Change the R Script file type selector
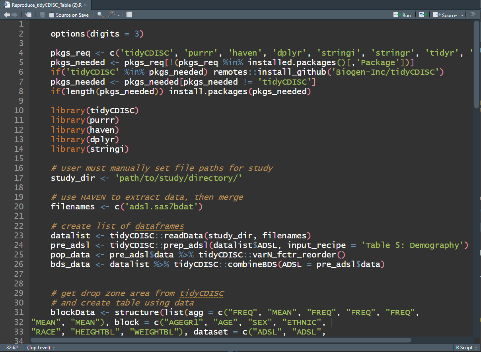 (466, 348)
